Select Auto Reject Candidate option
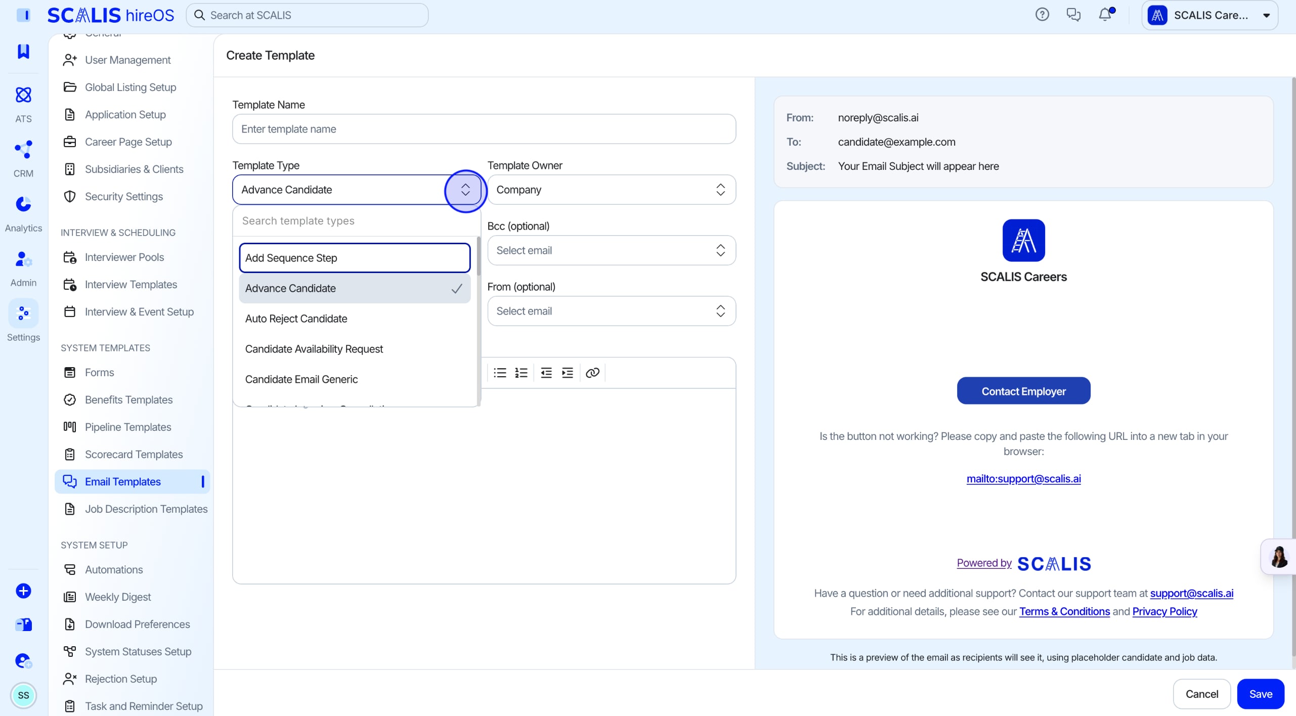The height and width of the screenshot is (716, 1296). tap(355, 319)
